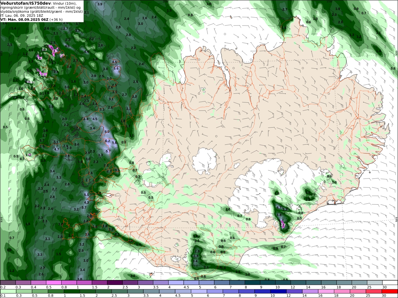Click the precipitation value 4.0 on the map

pyautogui.click(x=67, y=46)
